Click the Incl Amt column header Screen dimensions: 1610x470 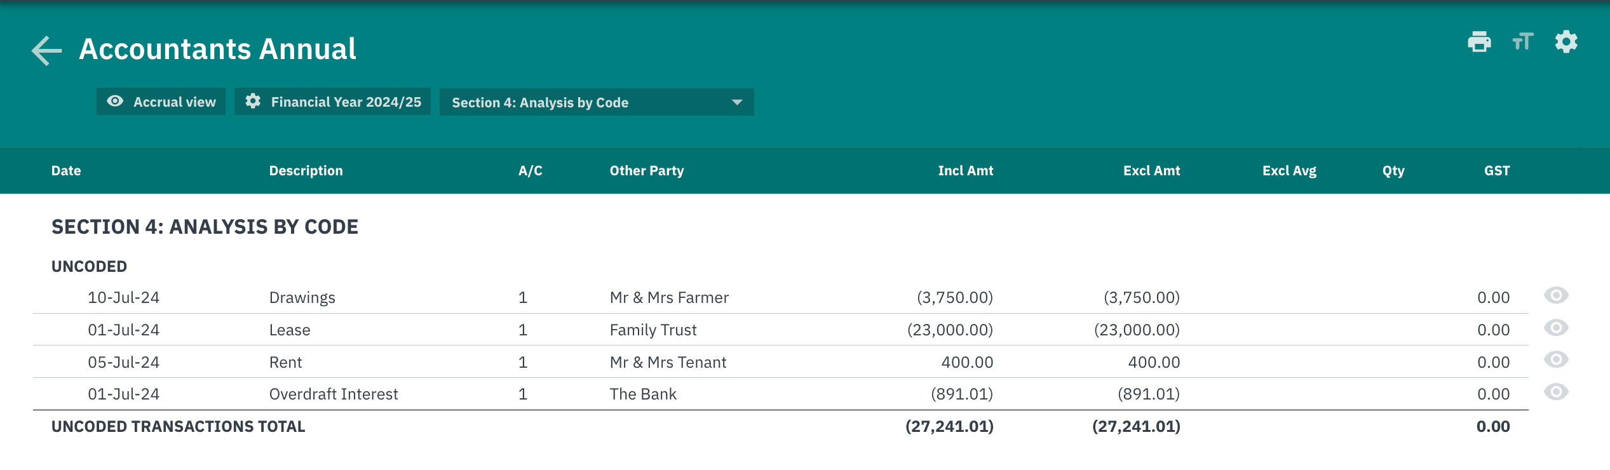966,171
